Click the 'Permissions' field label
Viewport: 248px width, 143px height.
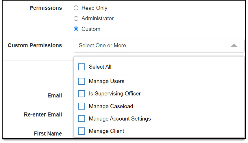tap(46, 8)
